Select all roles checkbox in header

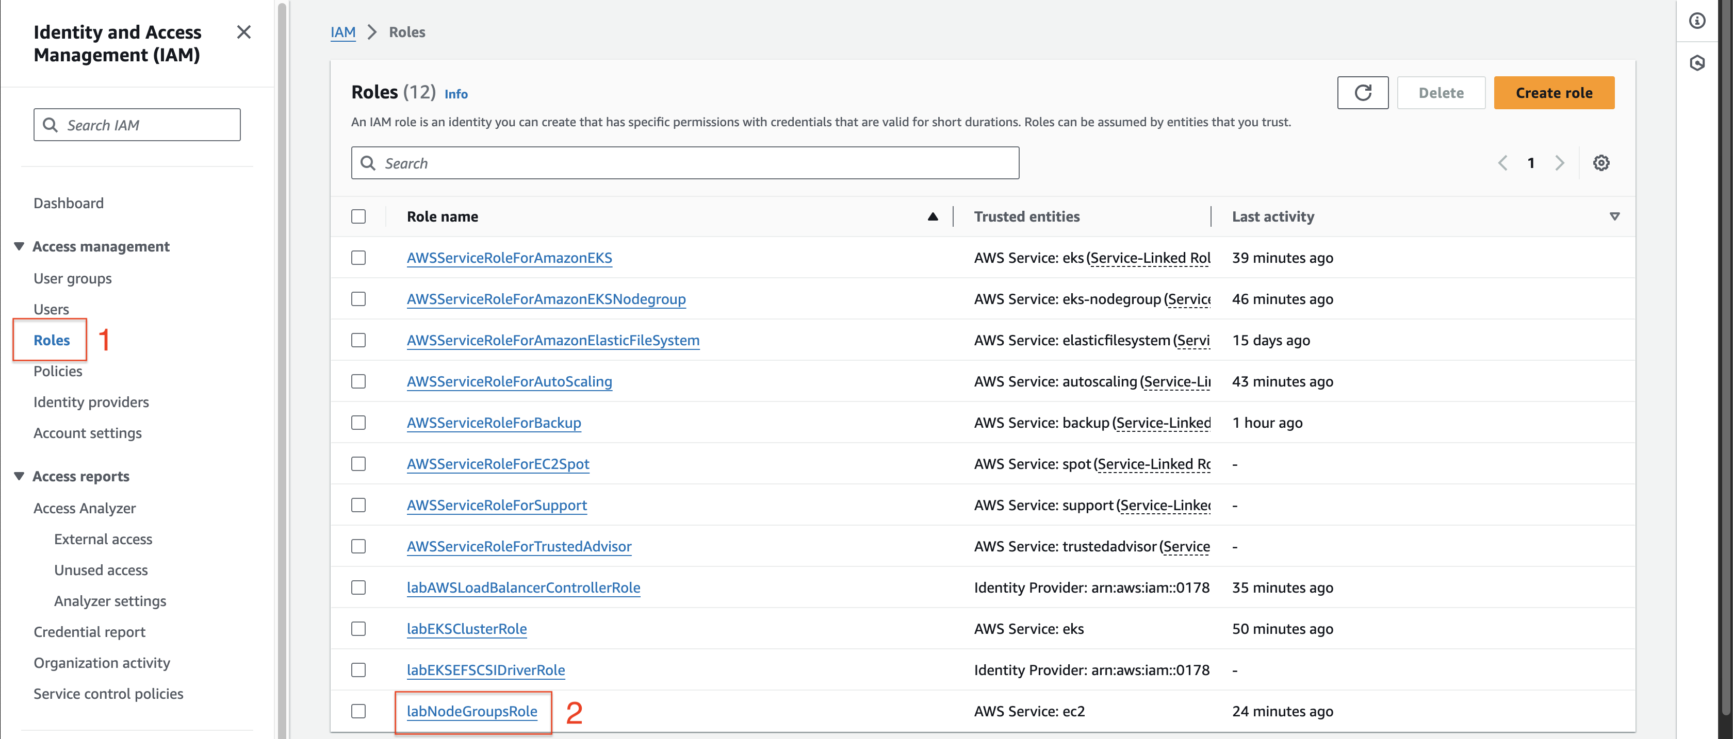tap(358, 216)
